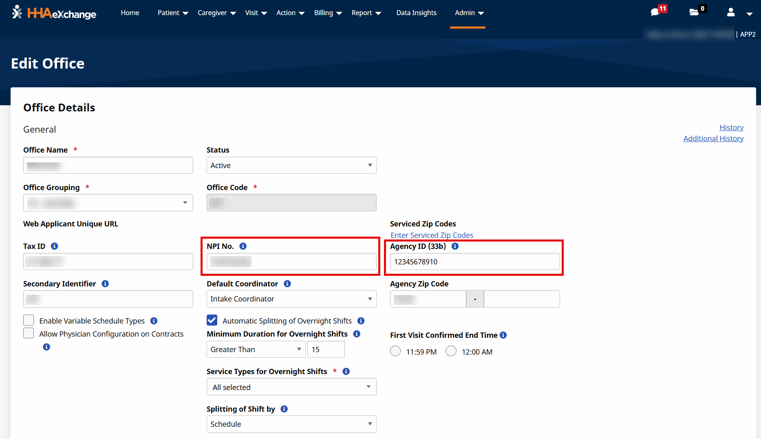Viewport: 761px width, 439px height.
Task: Click info icon beside Splitting of Shift by
Action: [x=284, y=409]
